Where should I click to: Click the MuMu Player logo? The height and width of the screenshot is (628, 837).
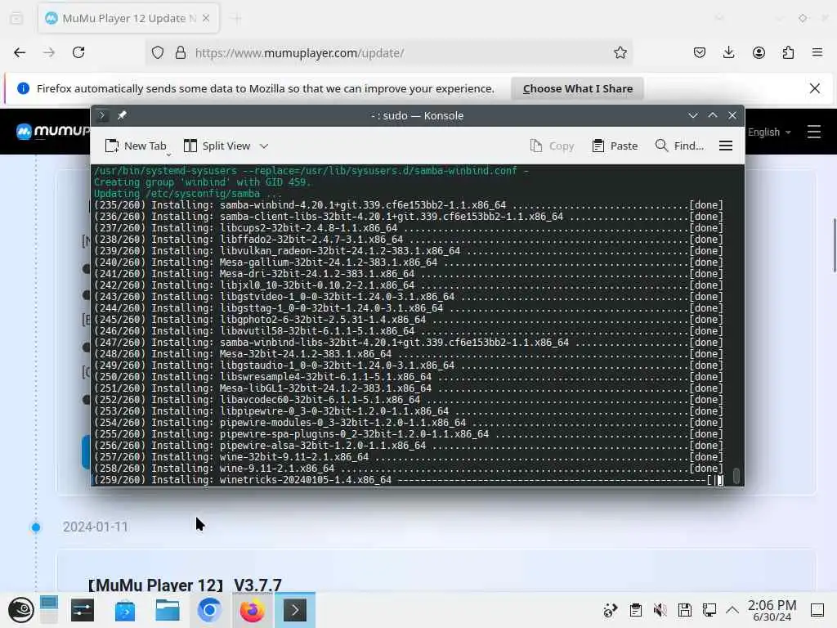pyautogui.click(x=53, y=132)
